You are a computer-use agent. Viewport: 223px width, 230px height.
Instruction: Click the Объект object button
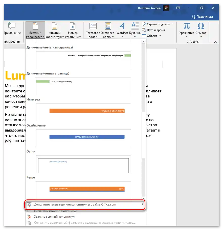pos(150,36)
